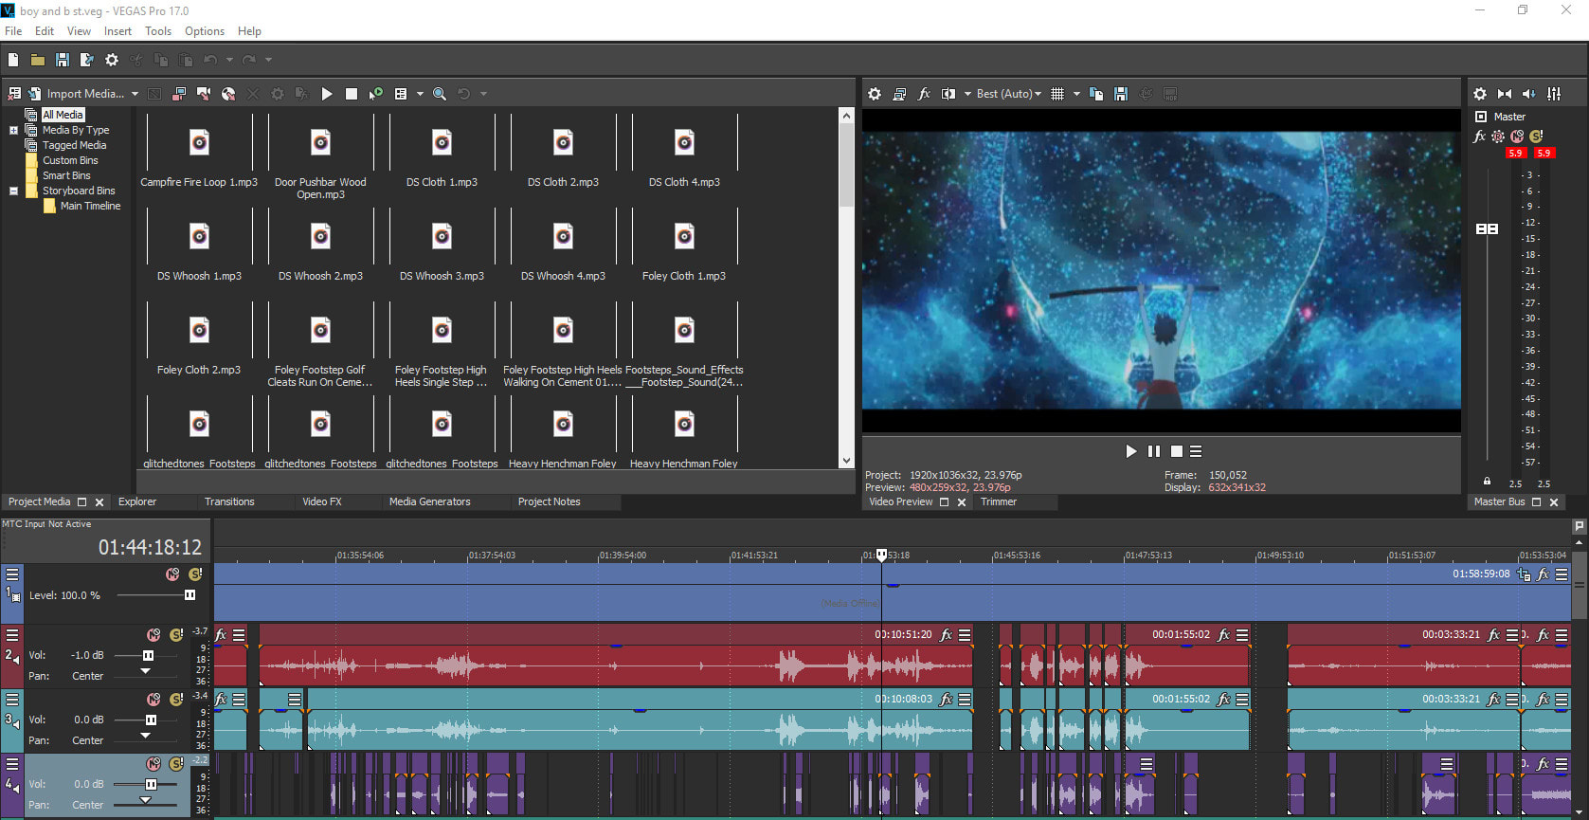
Task: Click Preview on External Monitor icon
Action: point(899,94)
